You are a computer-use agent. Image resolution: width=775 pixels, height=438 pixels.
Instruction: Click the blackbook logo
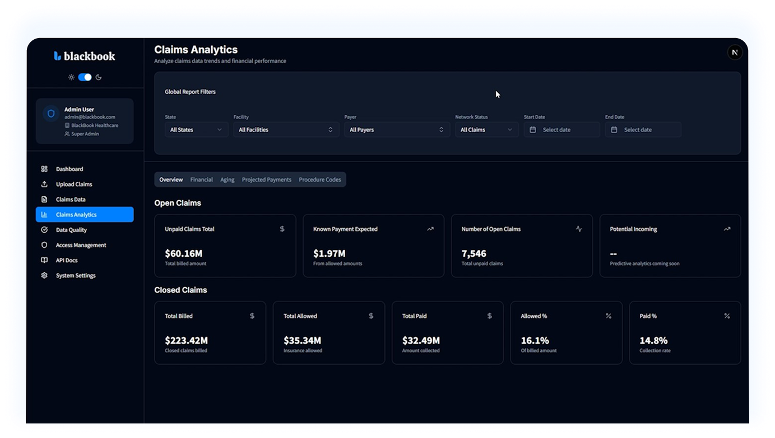pyautogui.click(x=84, y=55)
